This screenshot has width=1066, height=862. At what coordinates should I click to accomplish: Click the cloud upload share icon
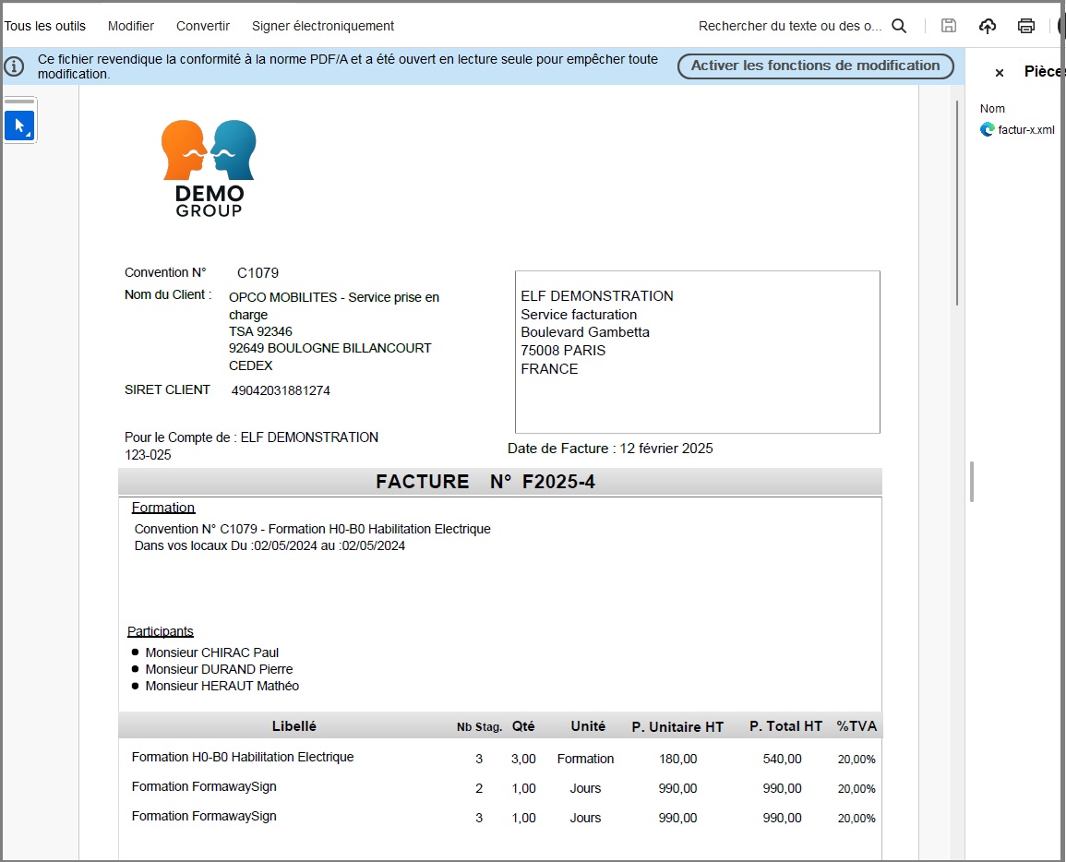tap(988, 26)
